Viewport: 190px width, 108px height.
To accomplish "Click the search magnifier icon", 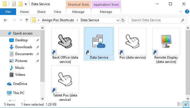I will pos(183,20).
